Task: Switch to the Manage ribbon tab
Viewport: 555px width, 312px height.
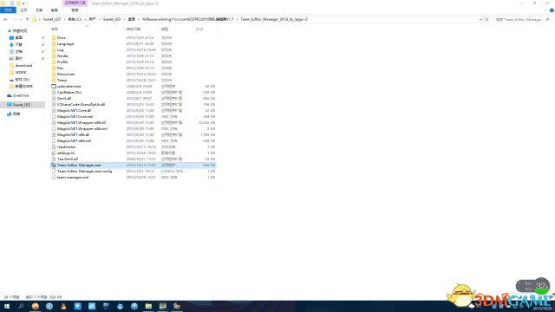Action: click(75, 10)
